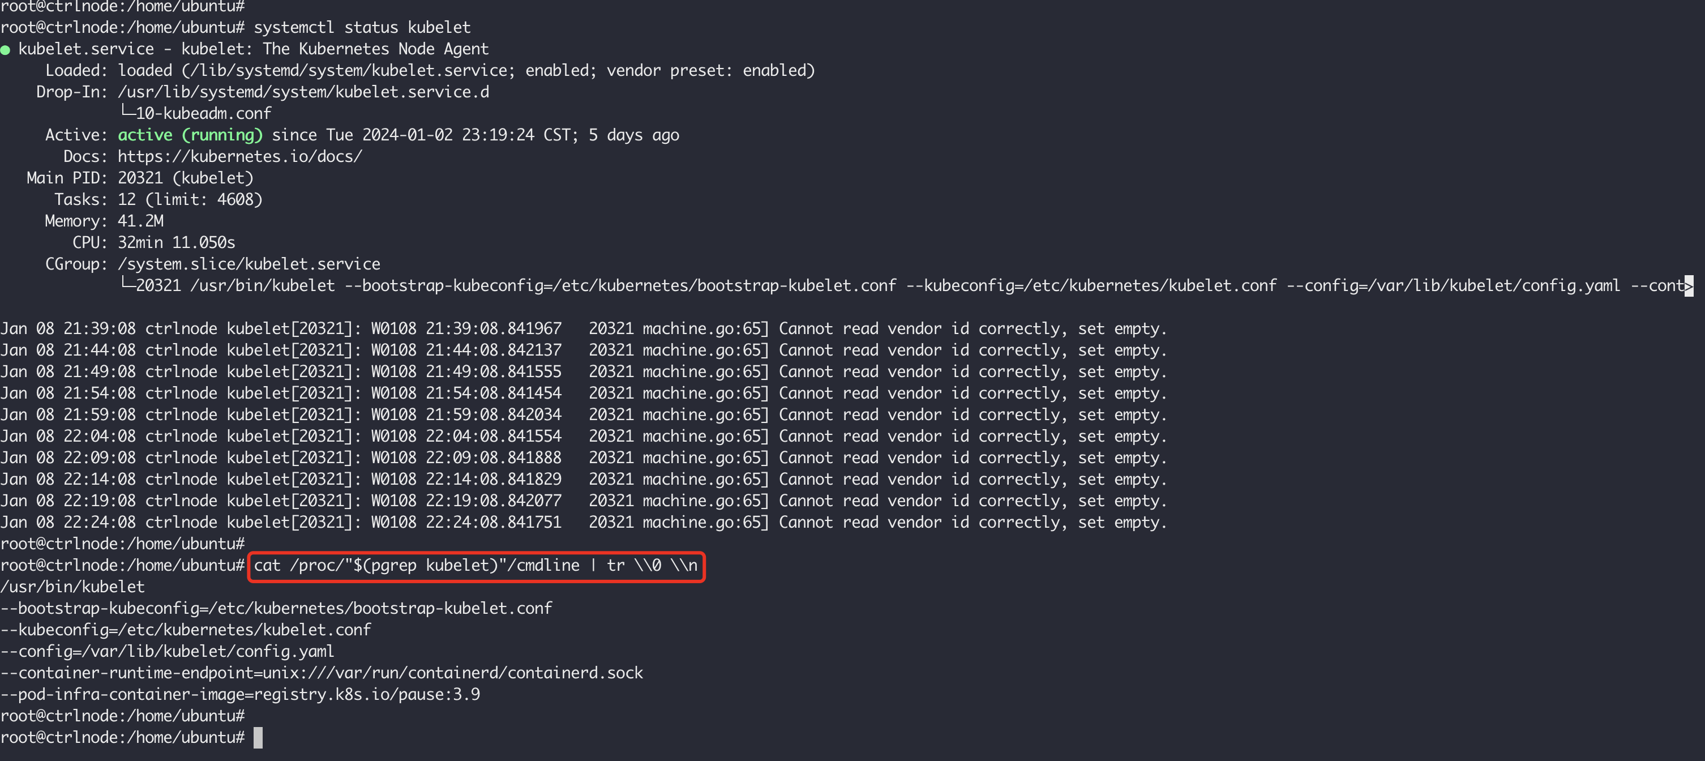This screenshot has height=761, width=1705.
Task: Click the 10-kubeadm.conf drop-in filename
Action: pyautogui.click(x=204, y=113)
